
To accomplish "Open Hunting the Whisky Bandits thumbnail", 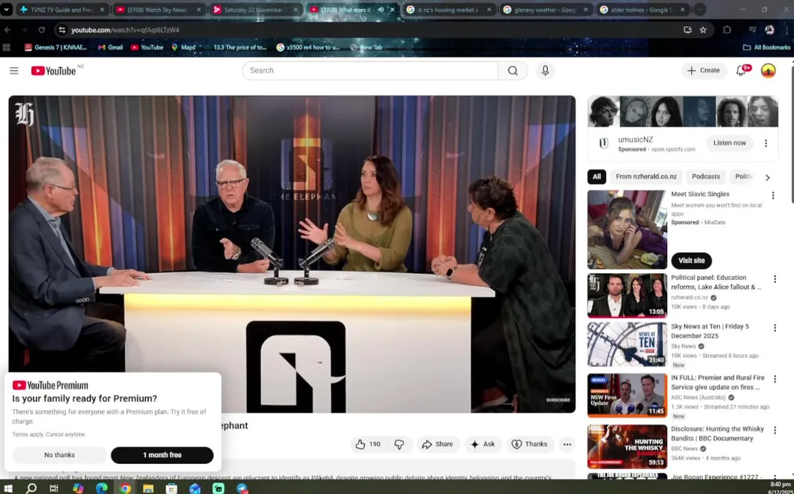I will coord(627,447).
